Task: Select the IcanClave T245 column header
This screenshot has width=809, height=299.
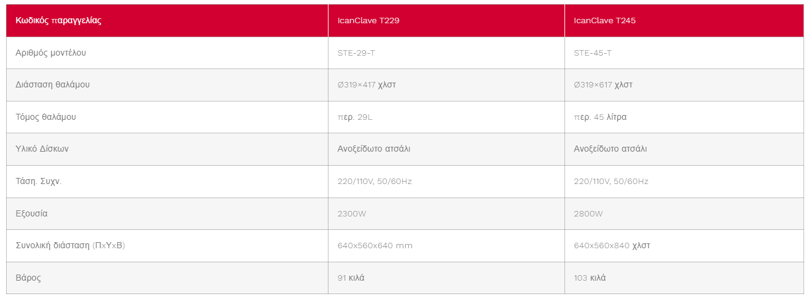Action: (x=684, y=21)
